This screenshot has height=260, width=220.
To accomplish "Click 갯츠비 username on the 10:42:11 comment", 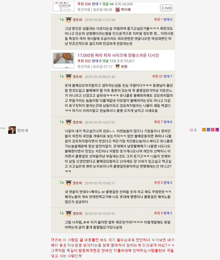I will [x=77, y=183].
